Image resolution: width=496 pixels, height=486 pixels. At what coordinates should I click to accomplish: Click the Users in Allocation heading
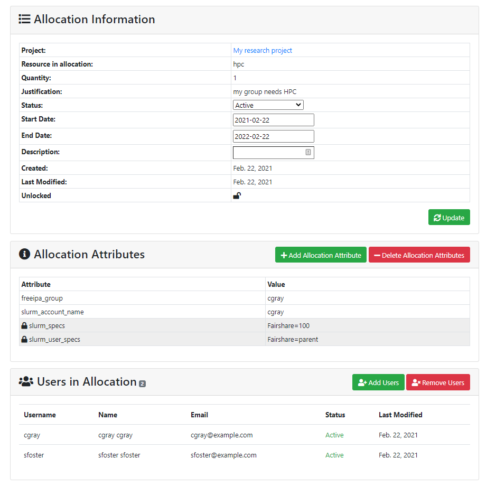(87, 381)
